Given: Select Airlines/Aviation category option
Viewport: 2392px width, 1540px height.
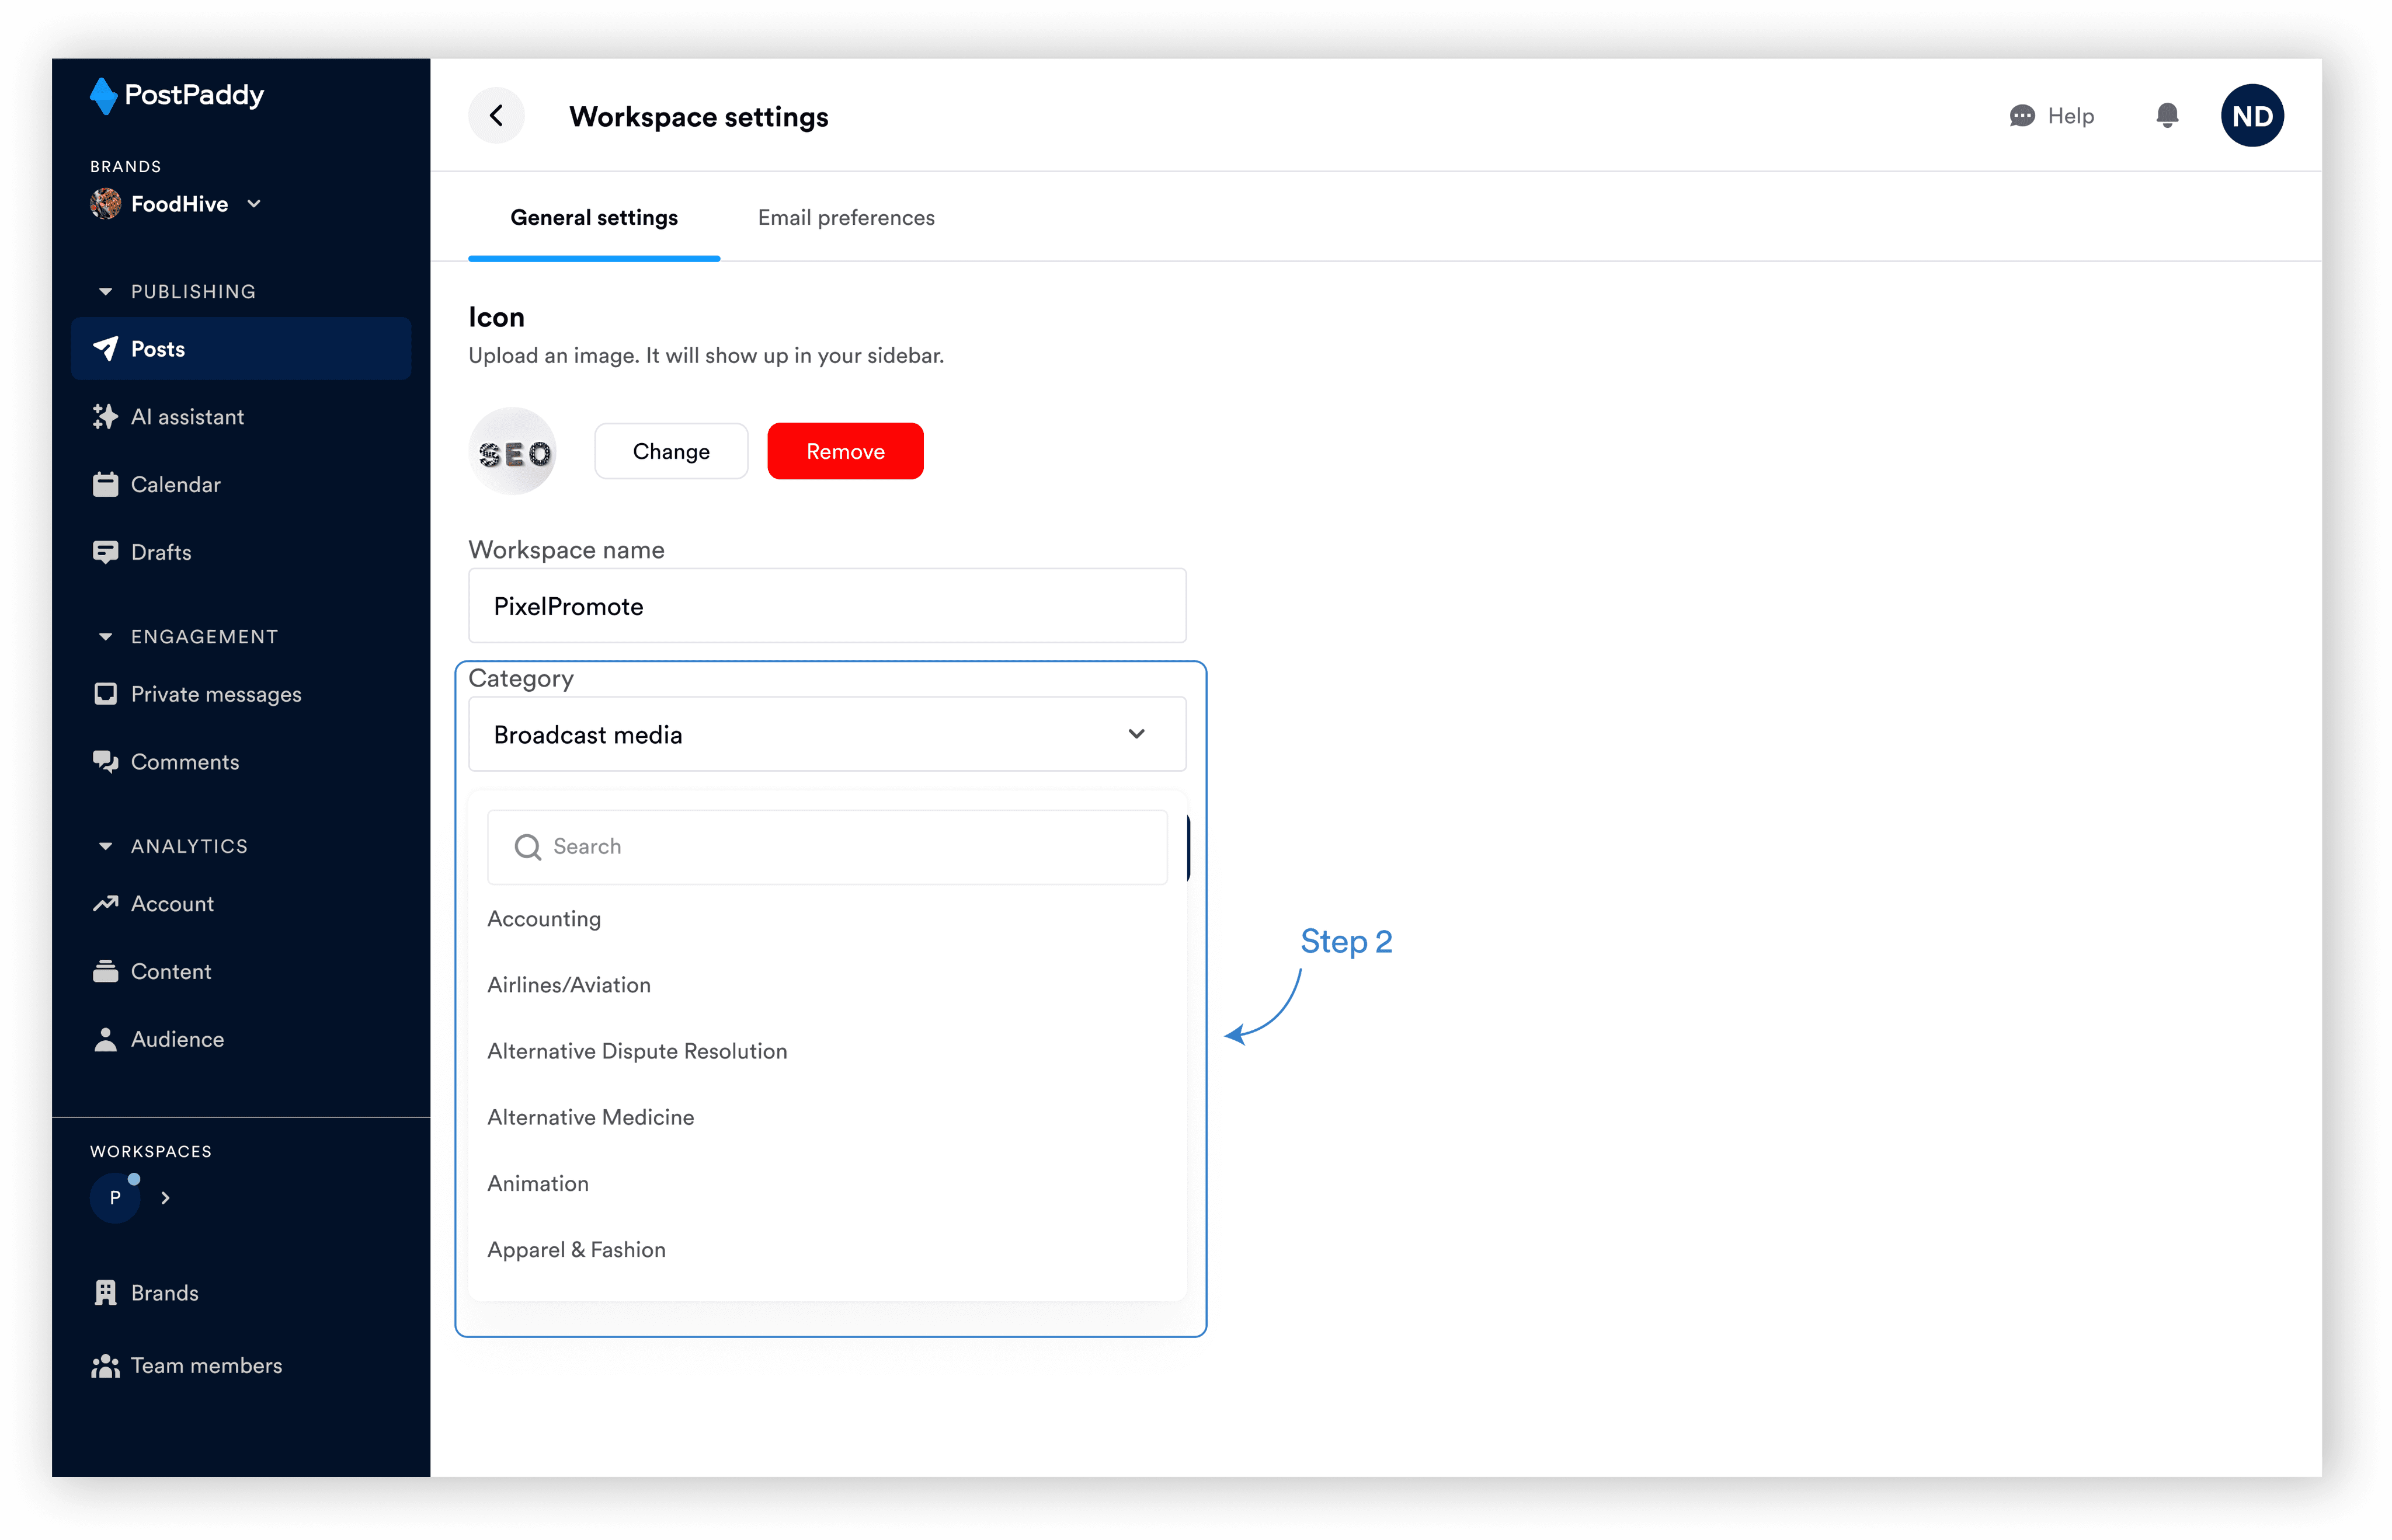Looking at the screenshot, I should 568,985.
